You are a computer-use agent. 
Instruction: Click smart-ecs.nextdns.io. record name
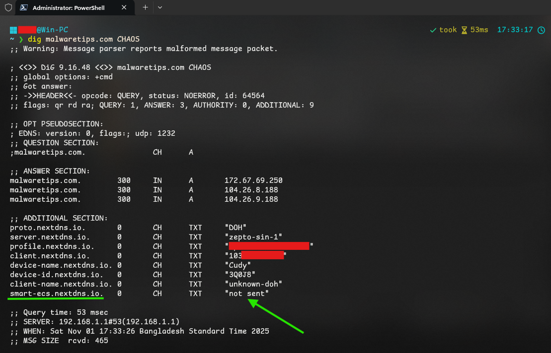click(x=57, y=294)
